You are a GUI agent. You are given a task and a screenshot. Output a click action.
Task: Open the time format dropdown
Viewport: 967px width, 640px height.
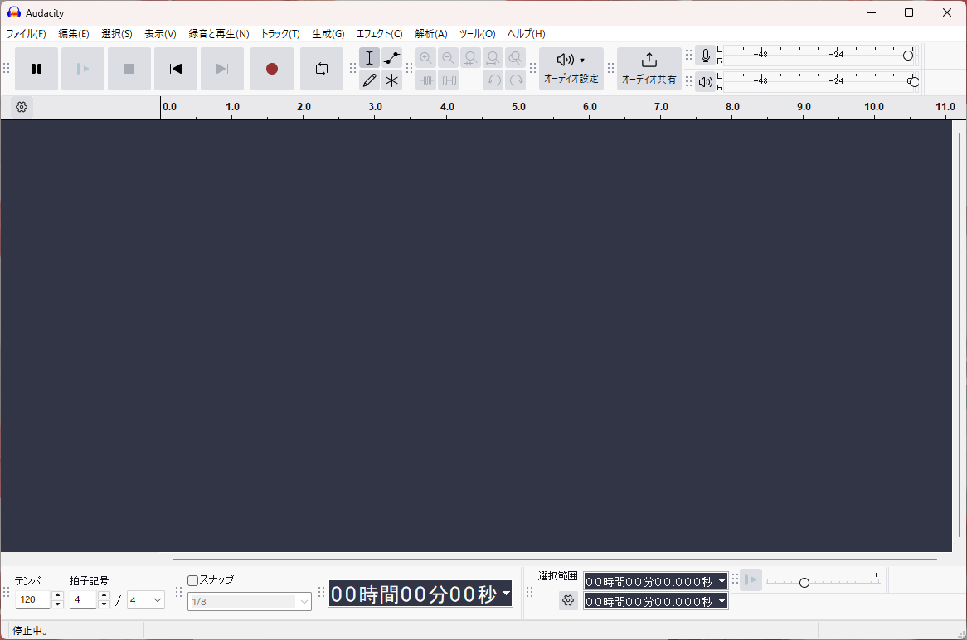(x=506, y=593)
